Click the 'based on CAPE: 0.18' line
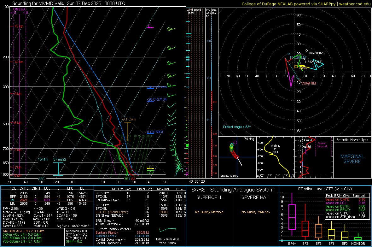 (x=346, y=199)
